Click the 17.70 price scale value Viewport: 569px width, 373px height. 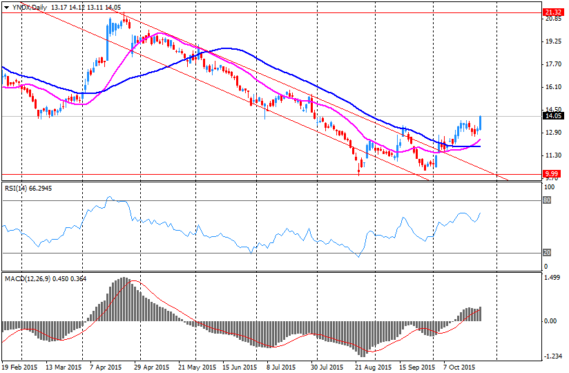[554, 64]
